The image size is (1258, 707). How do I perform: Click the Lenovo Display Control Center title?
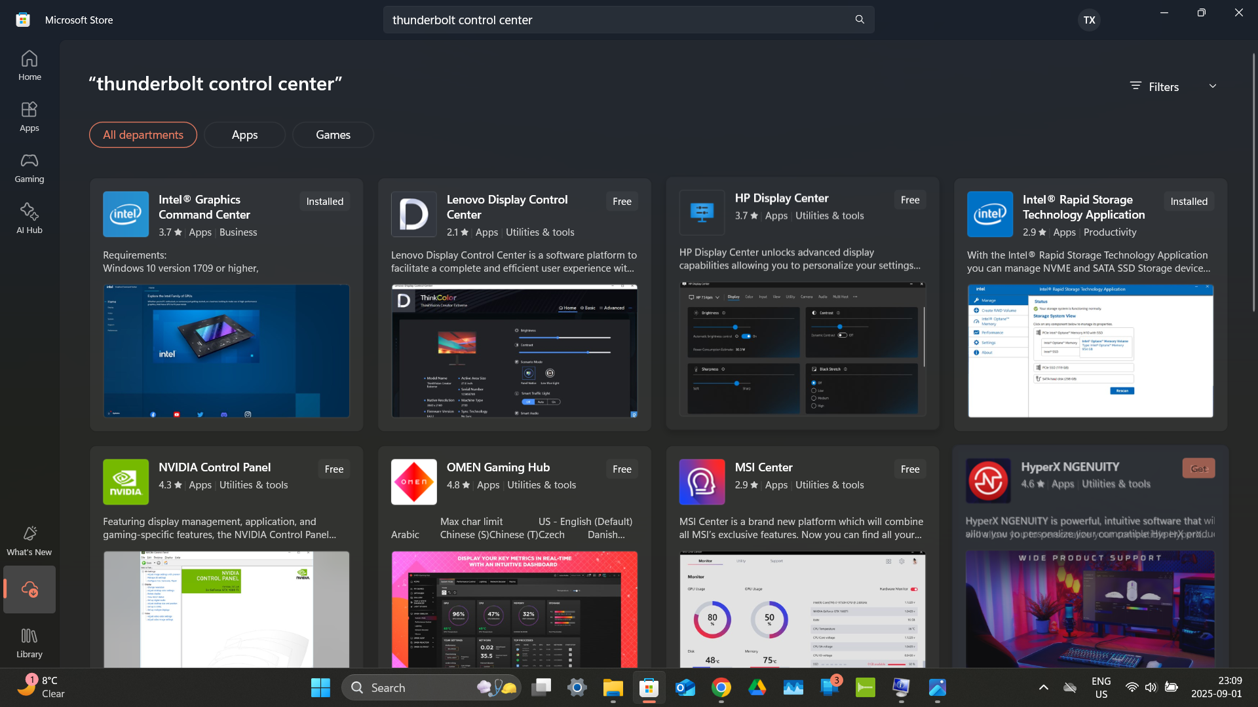pos(507,207)
